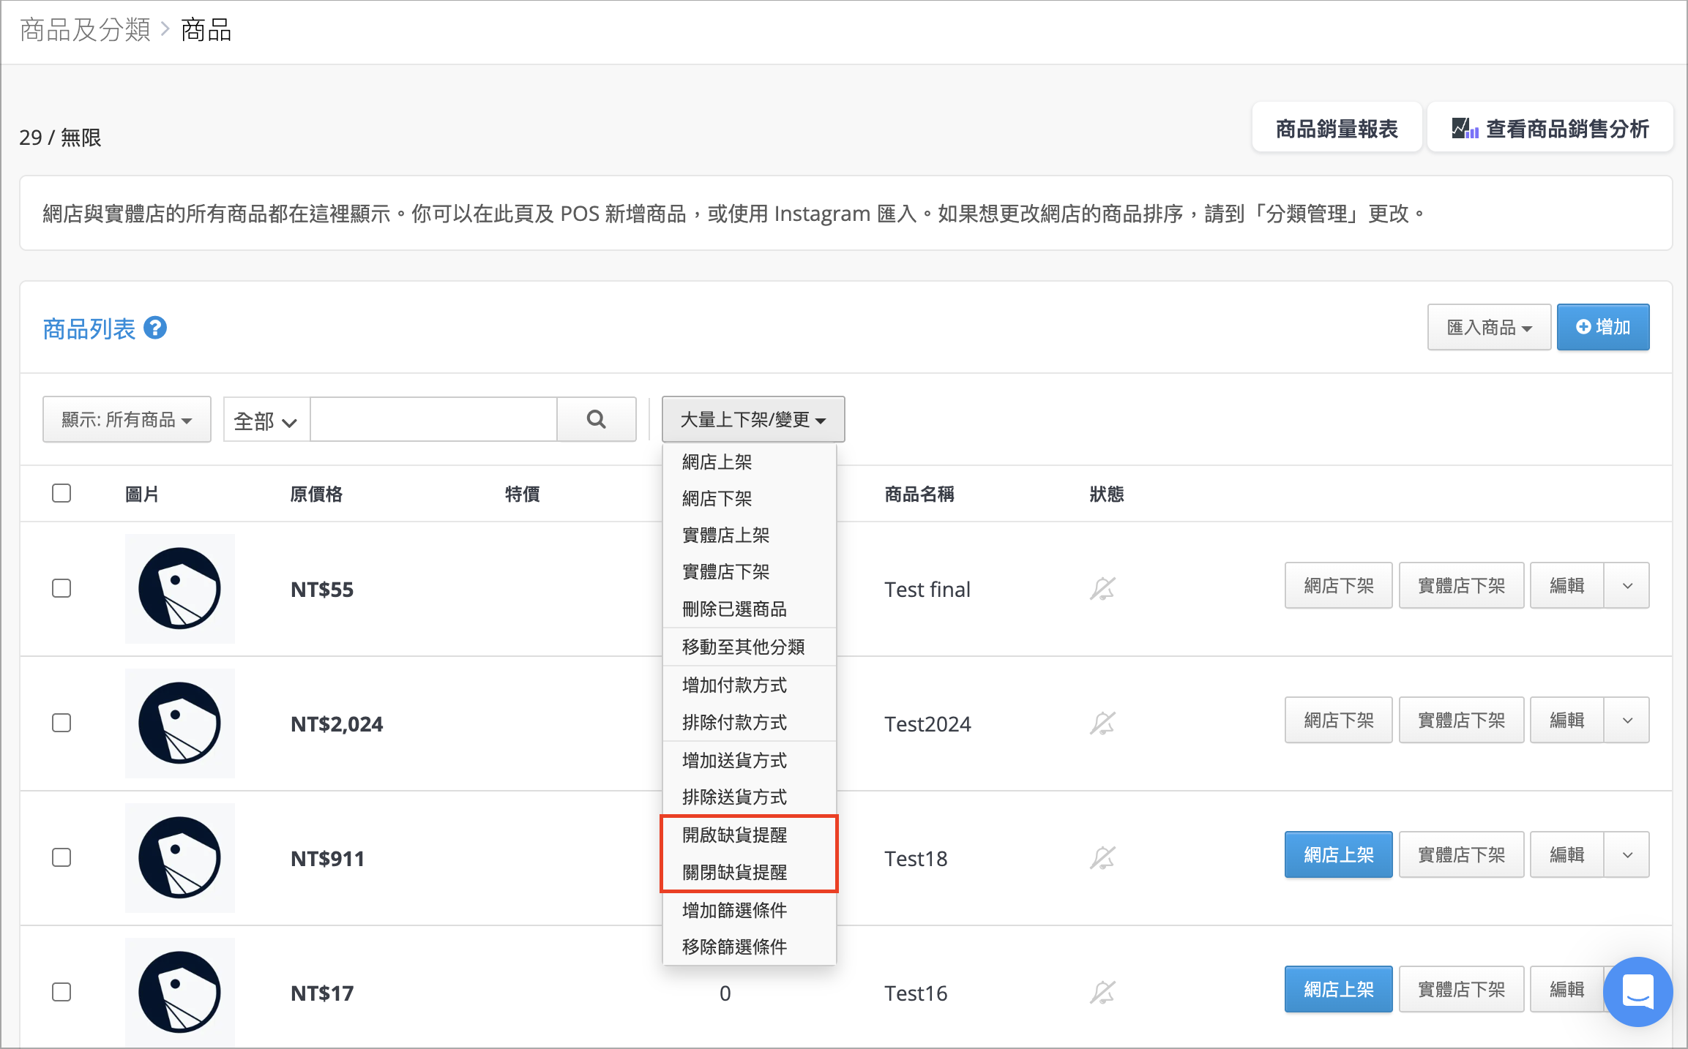
Task: Choose 開啟缺貨提醒 in the menu
Action: [749, 835]
